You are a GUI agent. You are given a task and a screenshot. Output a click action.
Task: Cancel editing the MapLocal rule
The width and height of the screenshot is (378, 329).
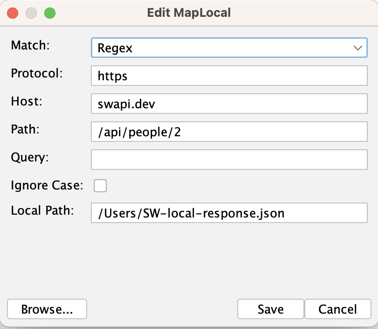pyautogui.click(x=338, y=308)
